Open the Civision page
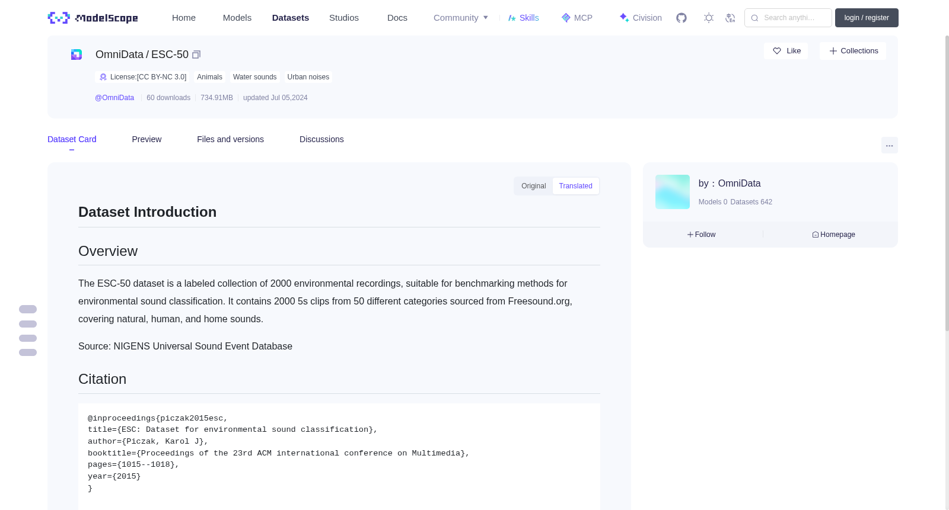949x510 pixels. point(640,18)
